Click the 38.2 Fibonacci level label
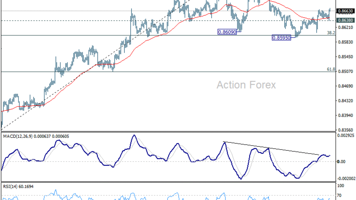 pyautogui.click(x=331, y=33)
